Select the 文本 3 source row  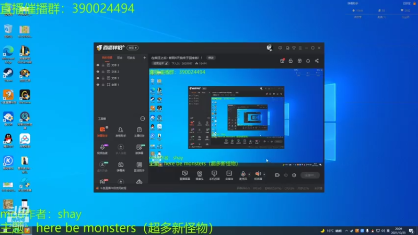point(122,65)
